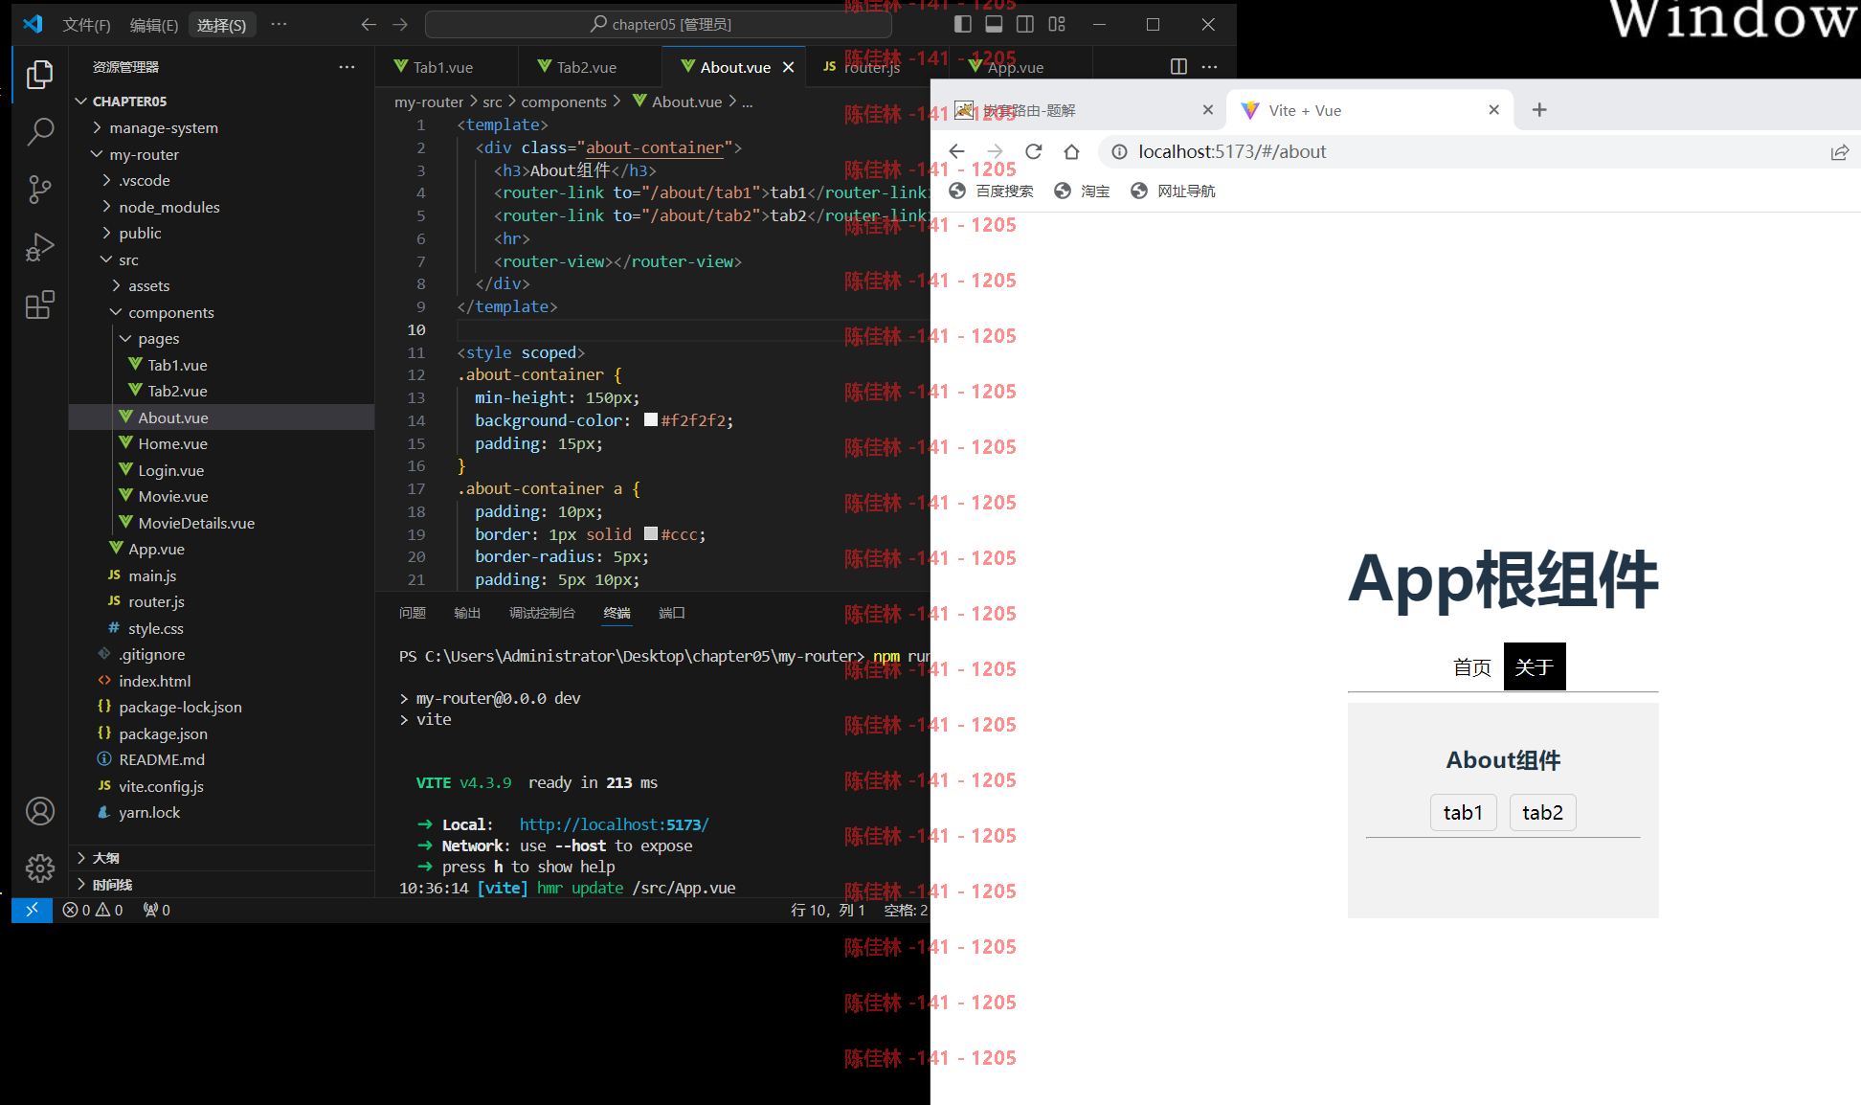Viewport: 1861px width, 1105px height.
Task: Click the errors and warnings status indicator
Action: tap(93, 910)
